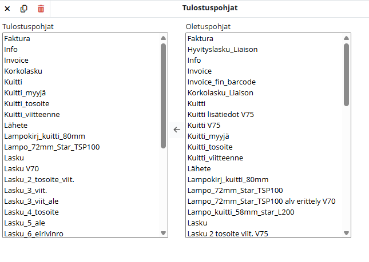The height and width of the screenshot is (262, 369).
Task: Choose Lampokirj_kuitti_80mm in the left list
Action: coord(44,136)
